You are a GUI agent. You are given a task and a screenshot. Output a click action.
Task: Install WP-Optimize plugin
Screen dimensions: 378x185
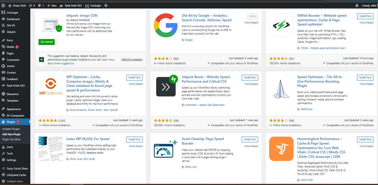coord(135,78)
